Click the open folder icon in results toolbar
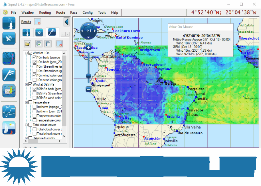 click(28, 44)
